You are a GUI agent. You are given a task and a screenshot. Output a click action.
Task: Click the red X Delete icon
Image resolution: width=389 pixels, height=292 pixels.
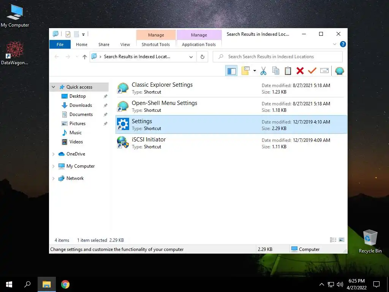(x=300, y=71)
